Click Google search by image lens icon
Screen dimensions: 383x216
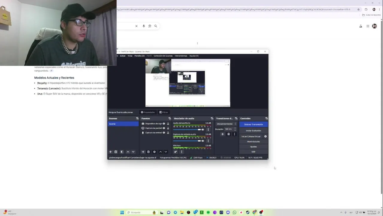point(150,26)
